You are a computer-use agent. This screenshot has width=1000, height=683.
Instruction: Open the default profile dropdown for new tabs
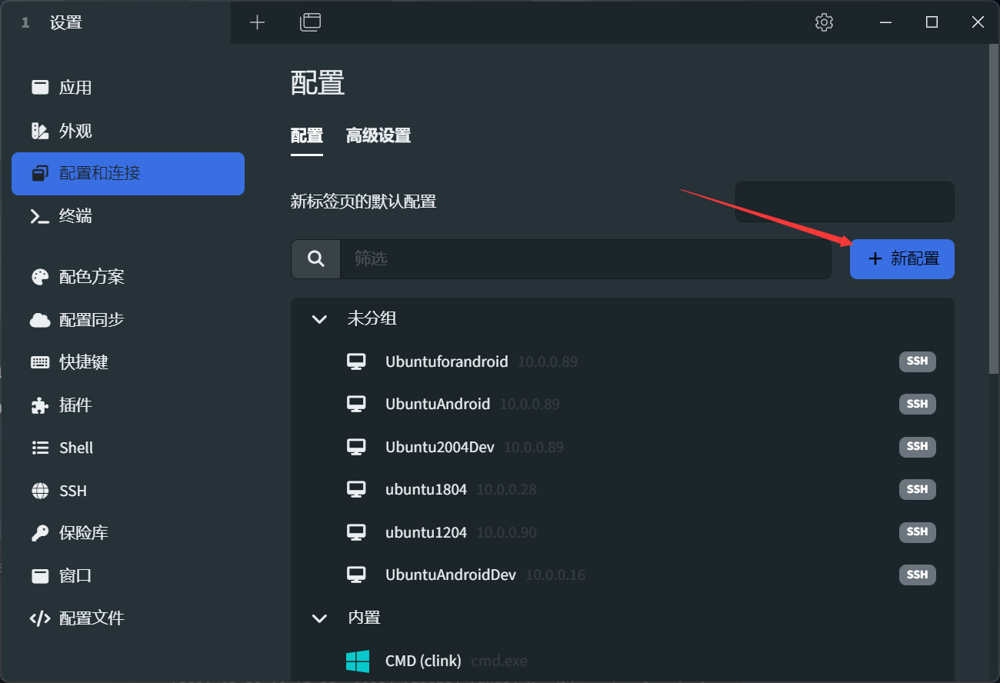pos(845,202)
